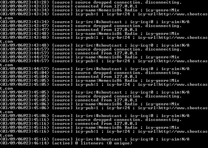Click the 23:43:48 icy-genre:Mix log line
Screen dimensions: 208x148
(90, 34)
